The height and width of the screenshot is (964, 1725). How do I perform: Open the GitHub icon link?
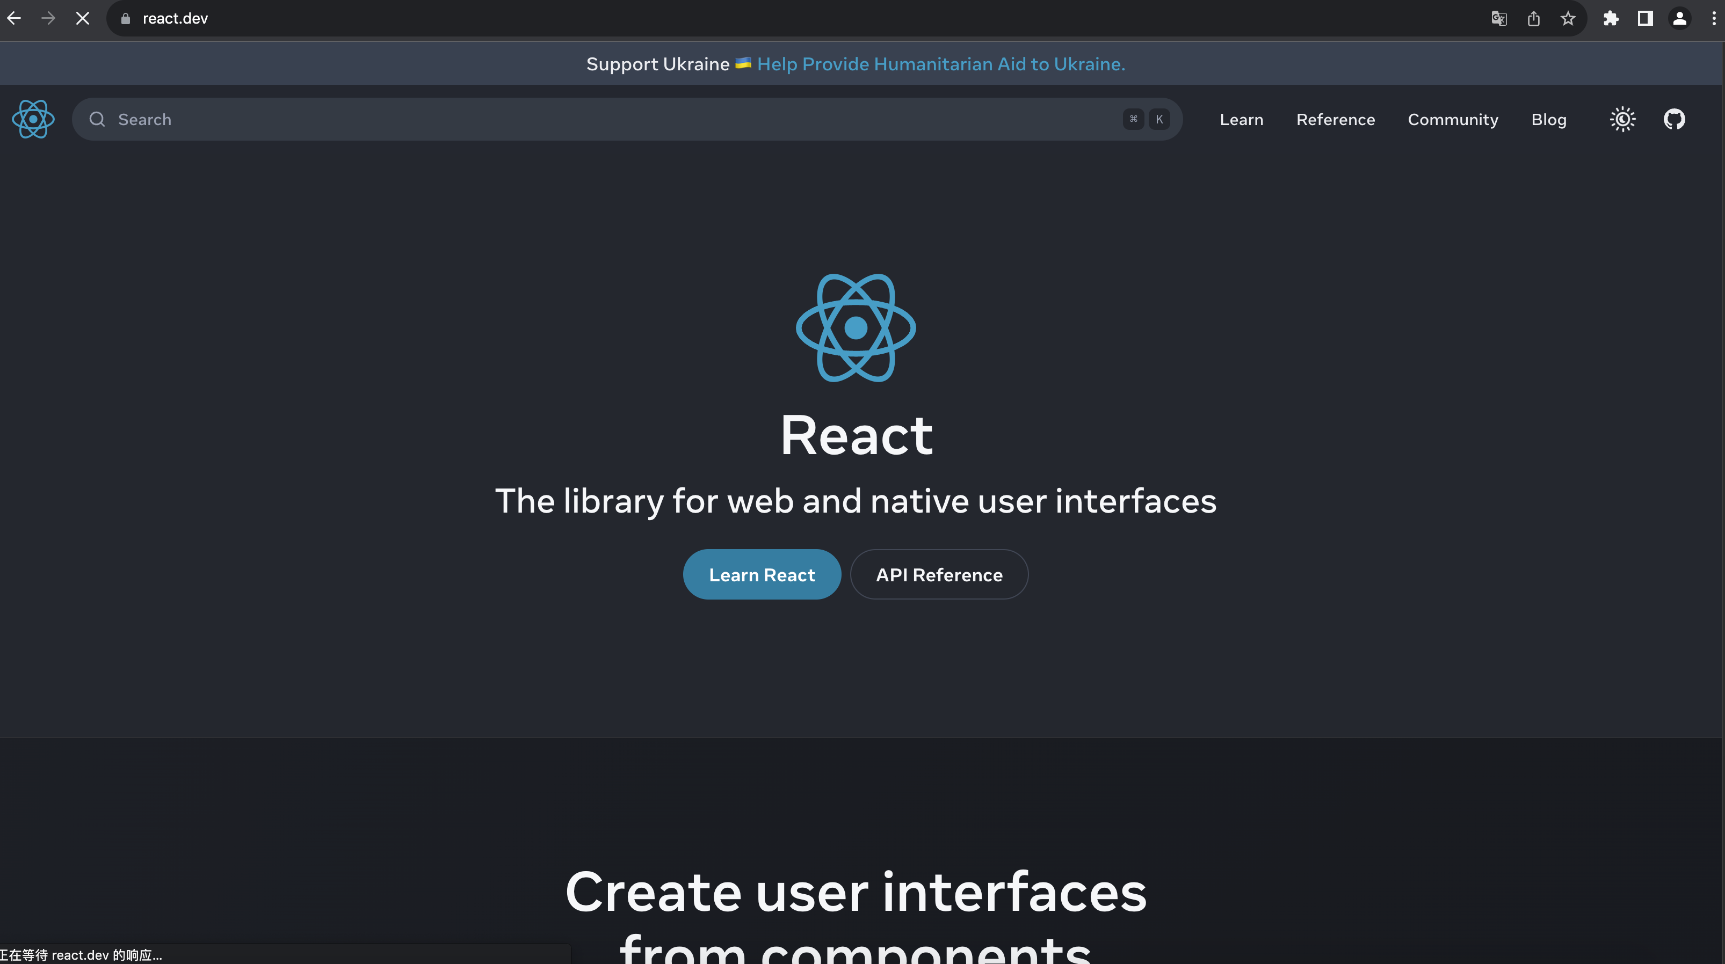tap(1674, 119)
